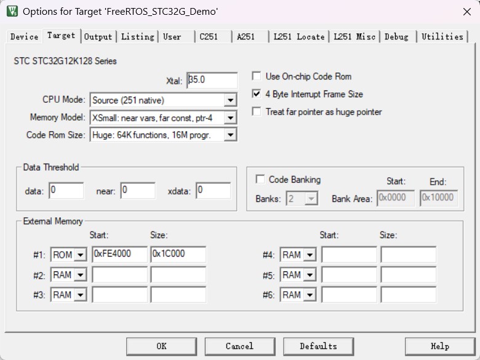Open the Output tab
Viewport: 480px width, 360px height.
coord(98,37)
